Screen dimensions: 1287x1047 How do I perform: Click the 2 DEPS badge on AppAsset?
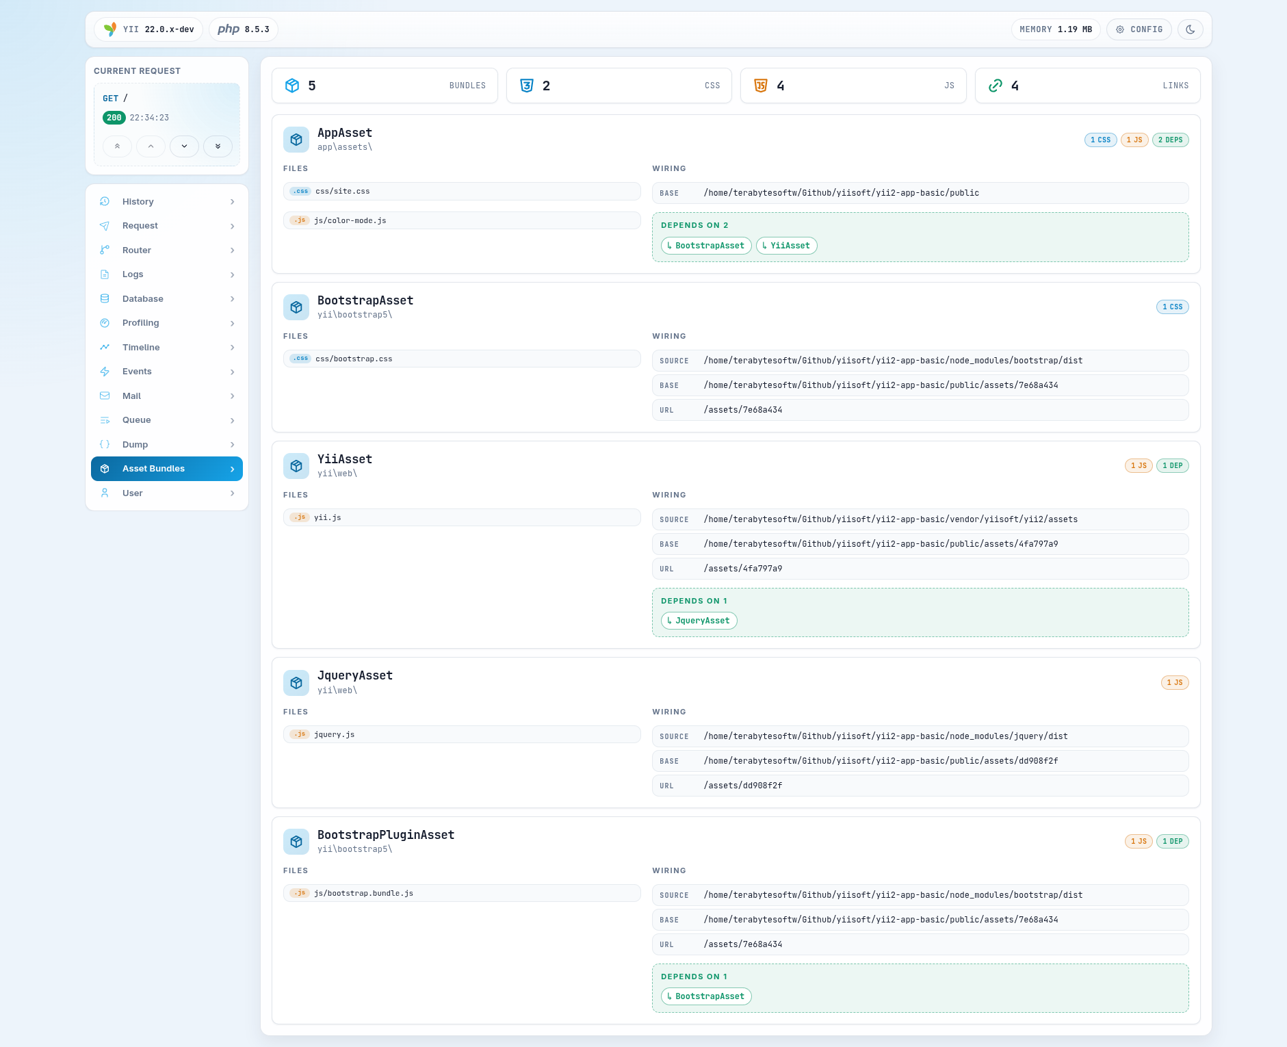(x=1171, y=140)
